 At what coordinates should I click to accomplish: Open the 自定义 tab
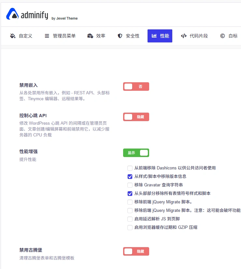(x=21, y=36)
